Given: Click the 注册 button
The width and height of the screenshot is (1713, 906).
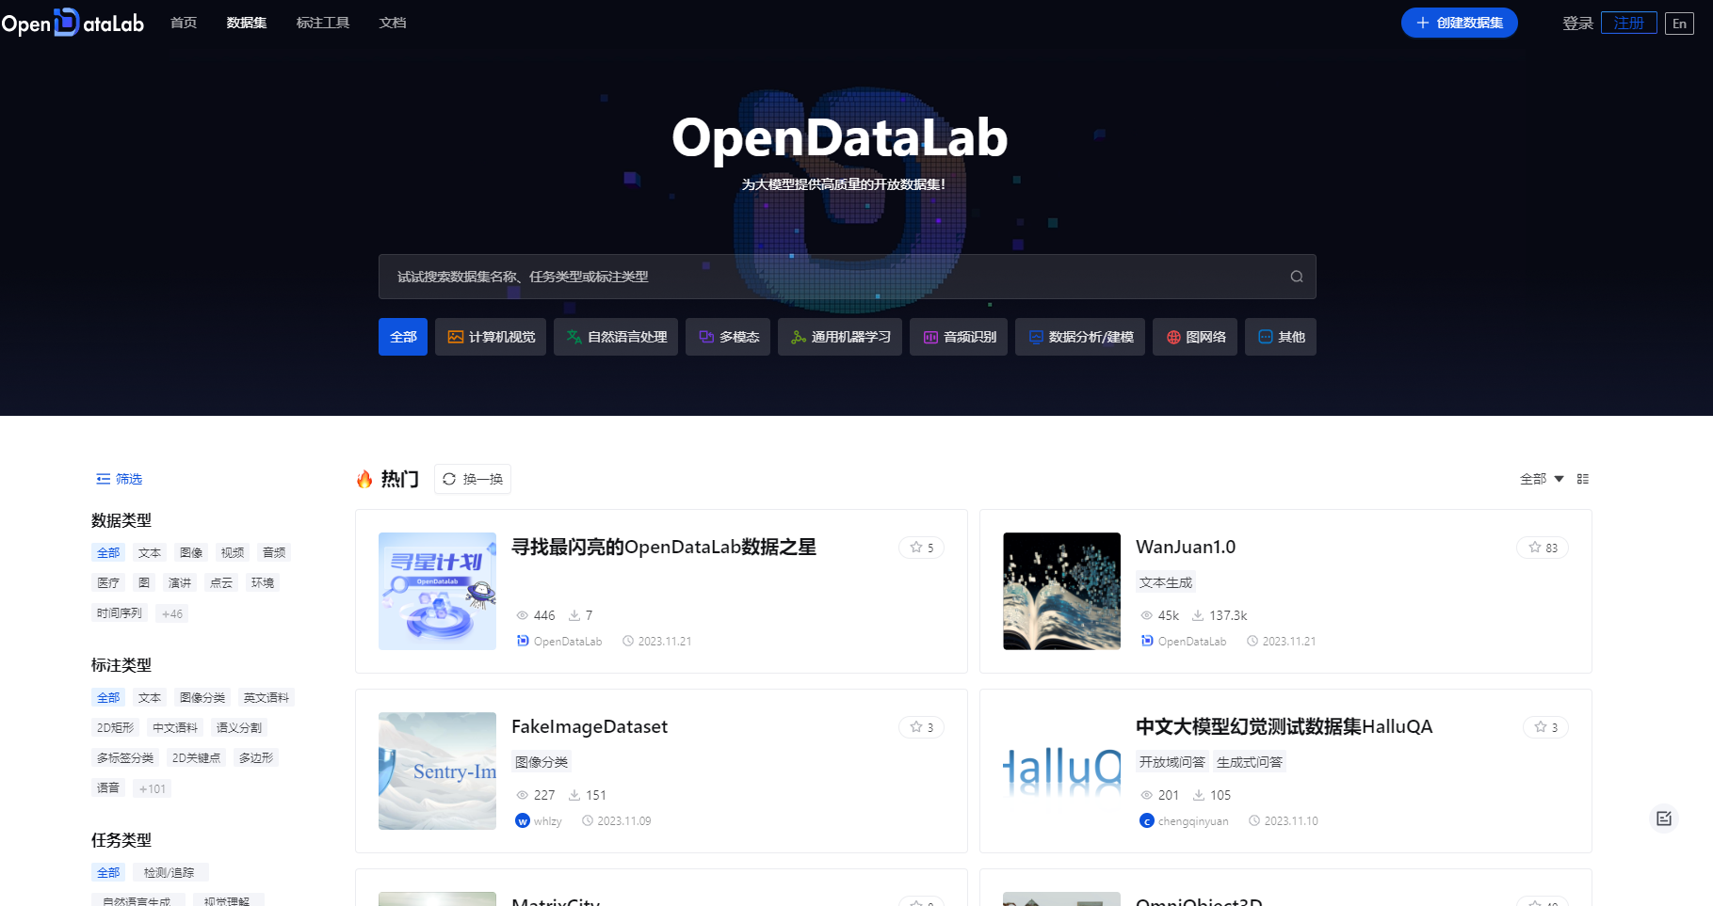Looking at the screenshot, I should [1629, 23].
